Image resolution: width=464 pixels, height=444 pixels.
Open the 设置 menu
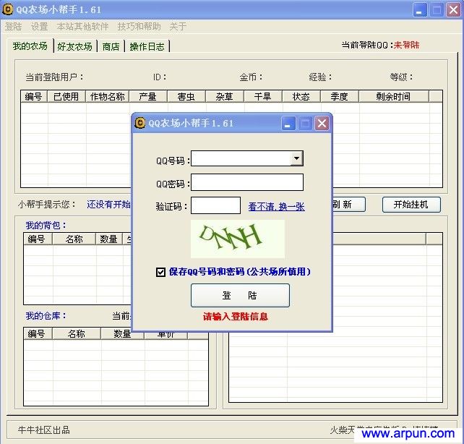click(39, 27)
